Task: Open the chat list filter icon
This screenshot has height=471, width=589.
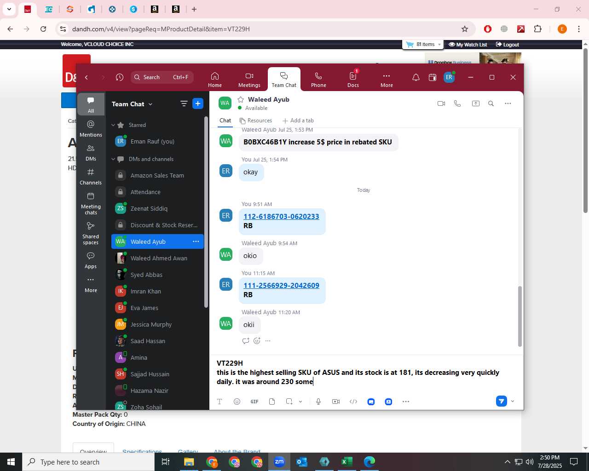Action: pos(184,103)
